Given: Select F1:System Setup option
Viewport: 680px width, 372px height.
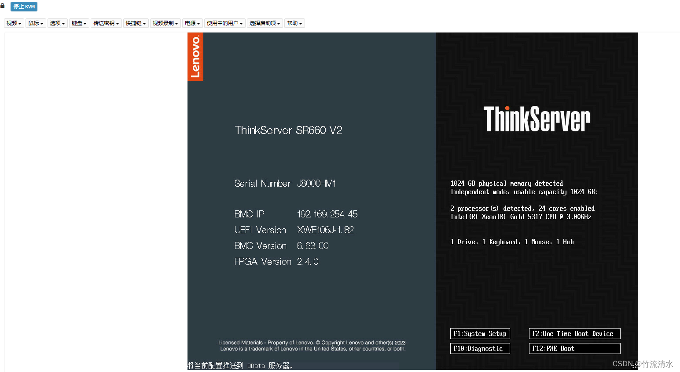Looking at the screenshot, I should [480, 334].
